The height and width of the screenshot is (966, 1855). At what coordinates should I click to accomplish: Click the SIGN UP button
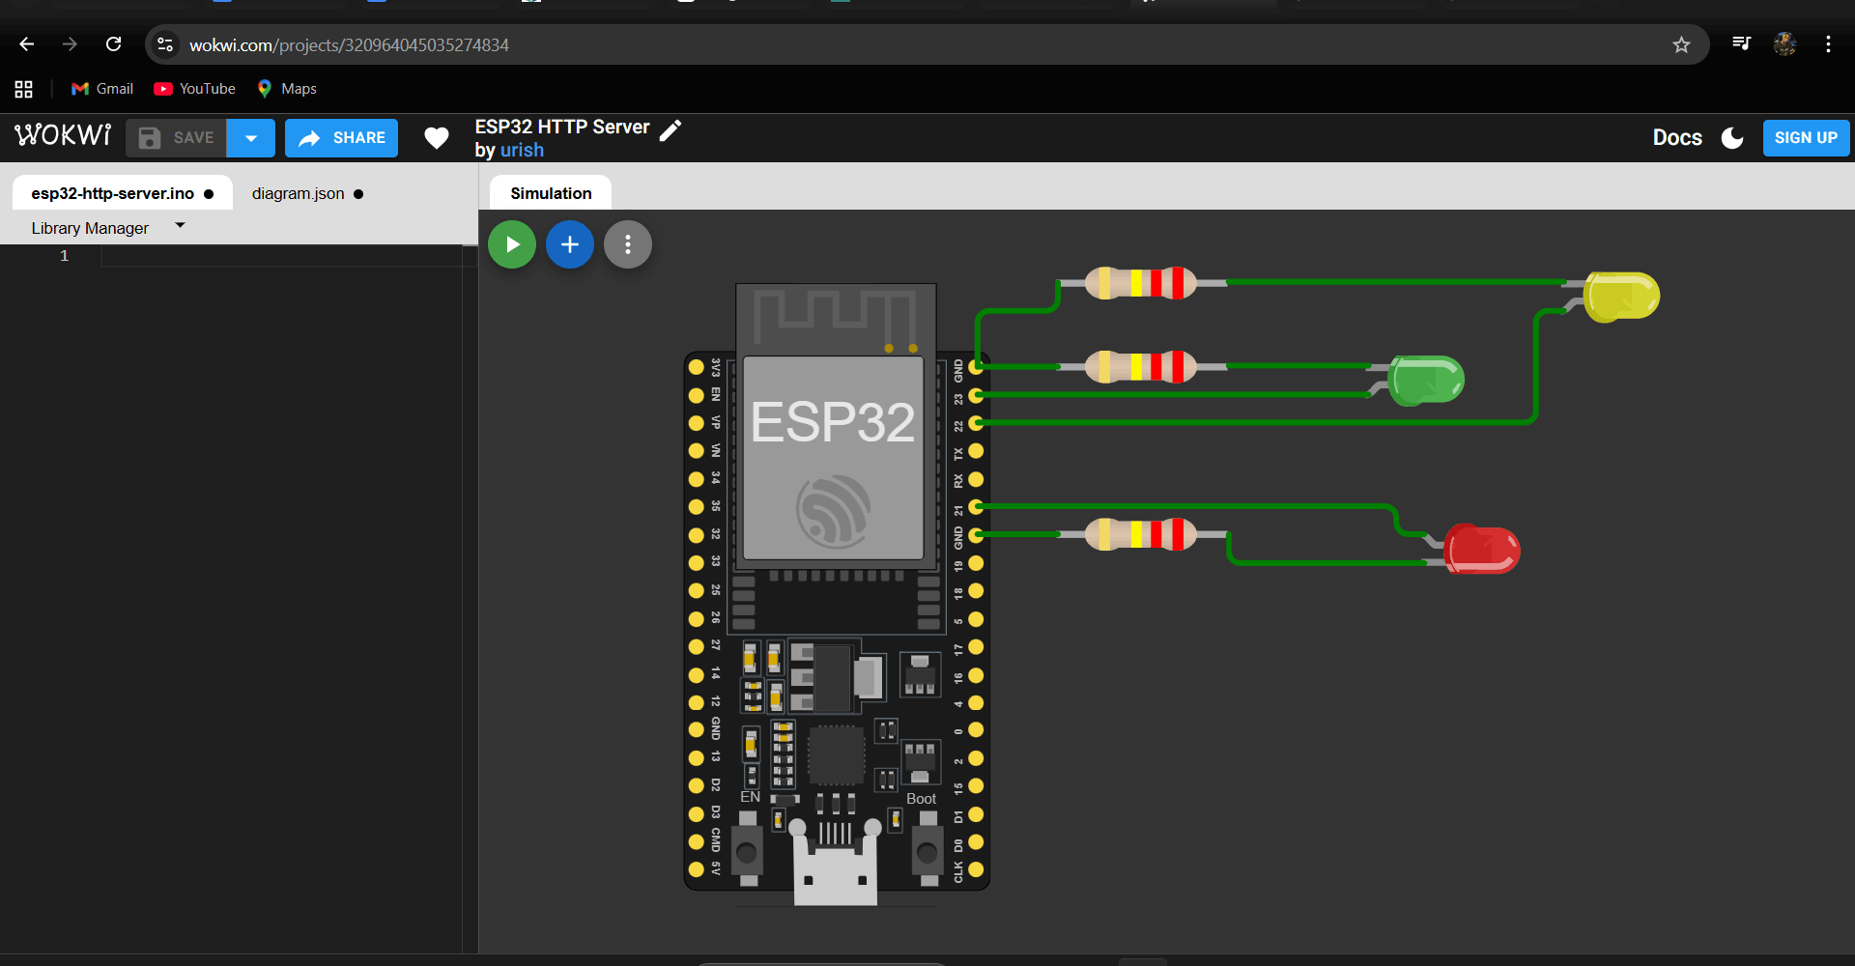(x=1806, y=138)
